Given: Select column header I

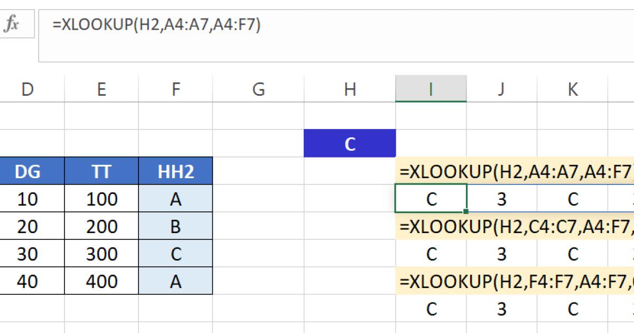Looking at the screenshot, I should (431, 89).
